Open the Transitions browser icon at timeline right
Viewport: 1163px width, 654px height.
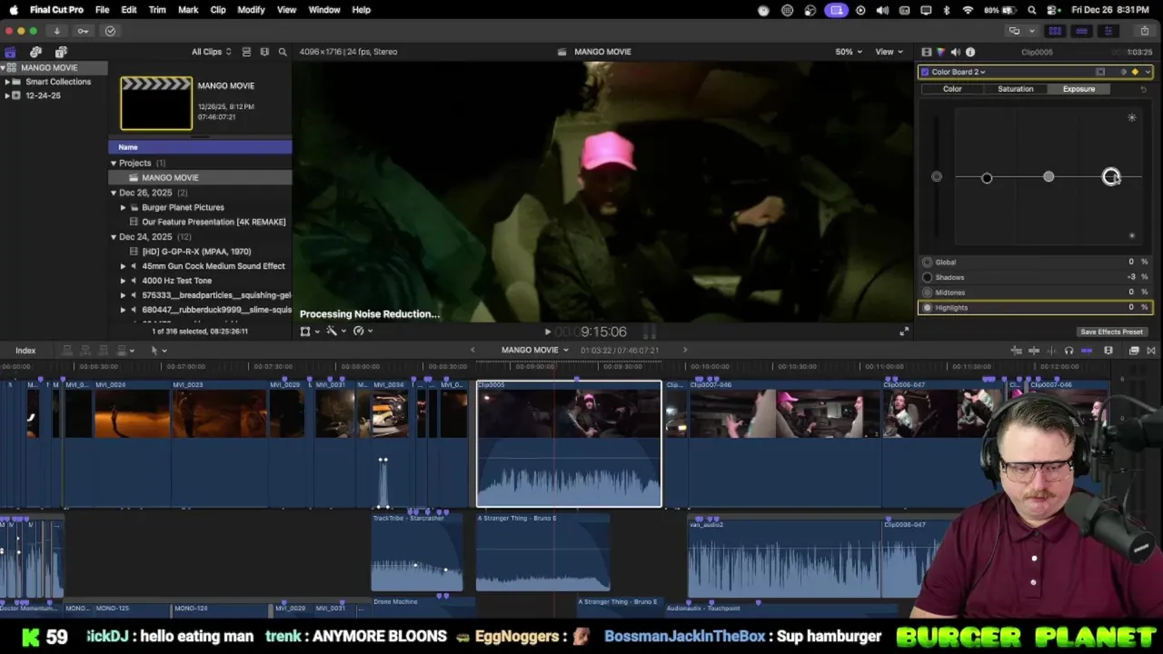click(x=1152, y=351)
